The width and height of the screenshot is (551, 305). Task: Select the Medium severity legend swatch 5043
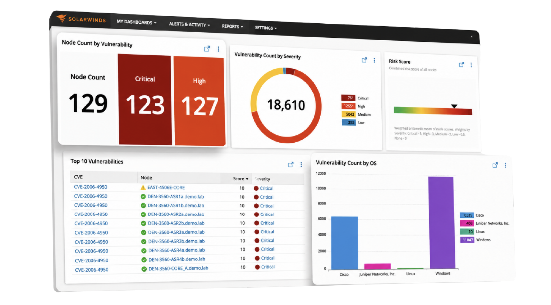click(x=349, y=114)
